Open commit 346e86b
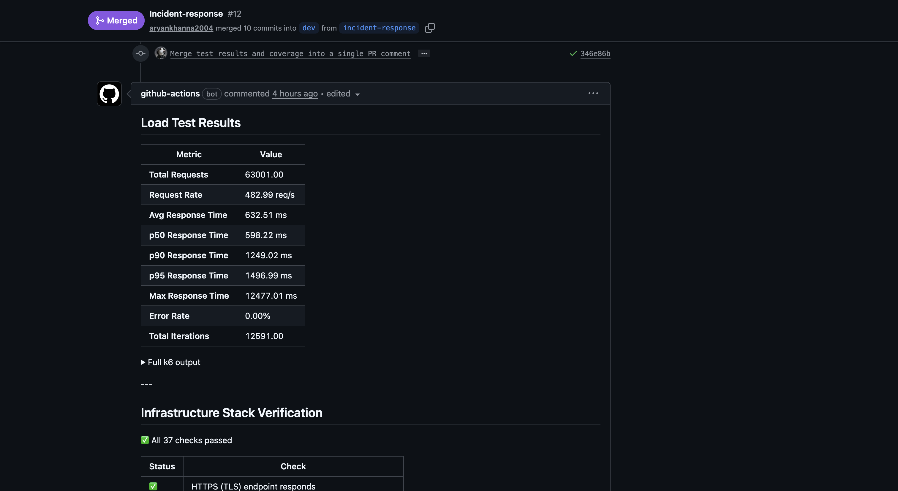Image resolution: width=898 pixels, height=491 pixels. point(595,53)
